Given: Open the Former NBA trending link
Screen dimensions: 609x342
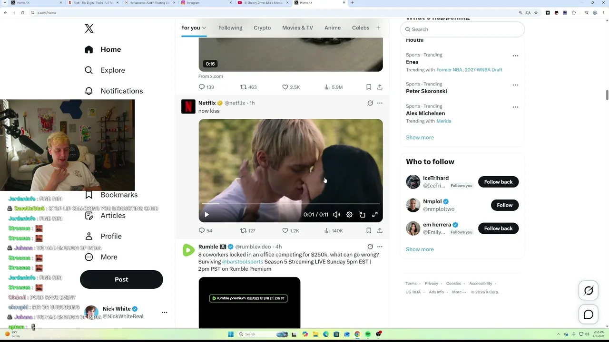Looking at the screenshot, I should [x=449, y=70].
